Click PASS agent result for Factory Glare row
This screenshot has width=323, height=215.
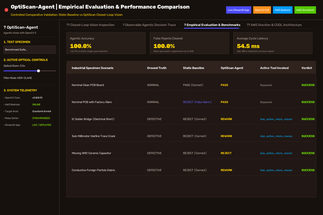[x=224, y=102]
